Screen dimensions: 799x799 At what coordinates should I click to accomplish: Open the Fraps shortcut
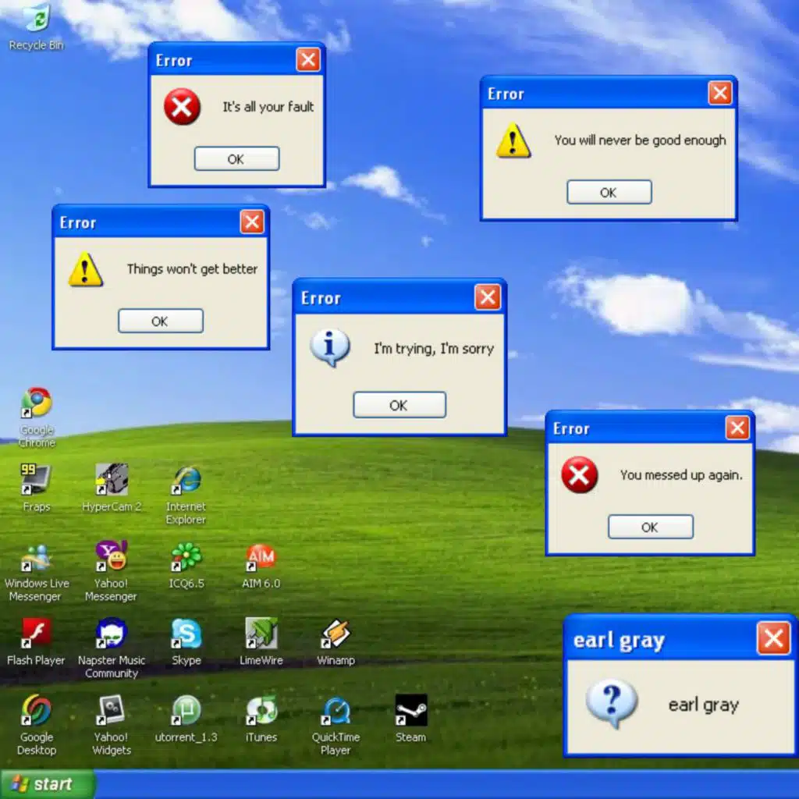[36, 488]
